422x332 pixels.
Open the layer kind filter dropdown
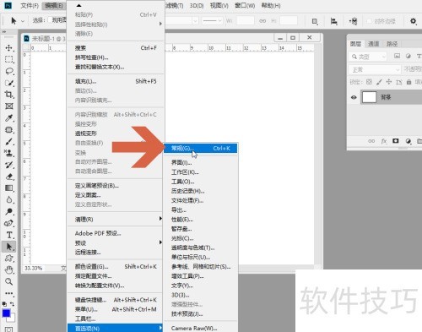click(x=368, y=57)
